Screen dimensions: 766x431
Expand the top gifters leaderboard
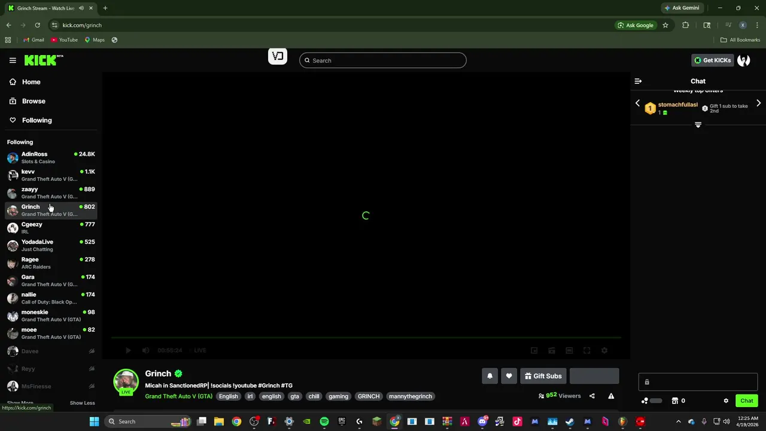coord(698,125)
